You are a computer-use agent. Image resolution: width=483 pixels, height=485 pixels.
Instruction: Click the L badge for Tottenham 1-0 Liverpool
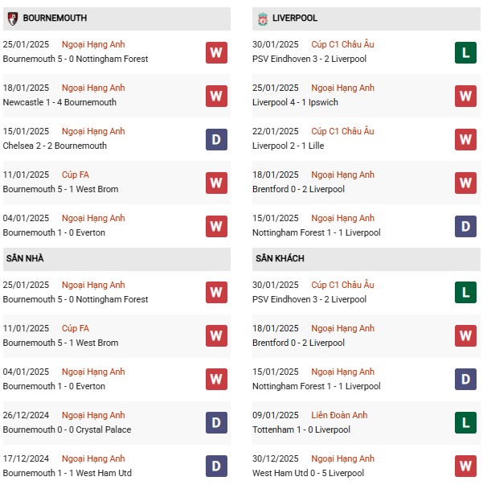click(465, 423)
